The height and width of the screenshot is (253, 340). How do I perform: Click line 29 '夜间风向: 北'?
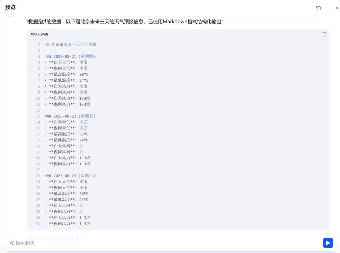click(x=64, y=211)
